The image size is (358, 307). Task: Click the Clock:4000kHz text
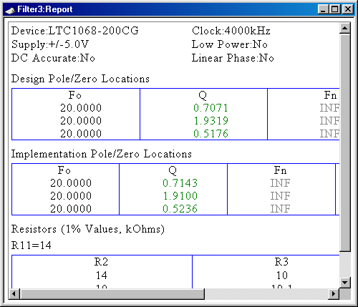coord(231,31)
